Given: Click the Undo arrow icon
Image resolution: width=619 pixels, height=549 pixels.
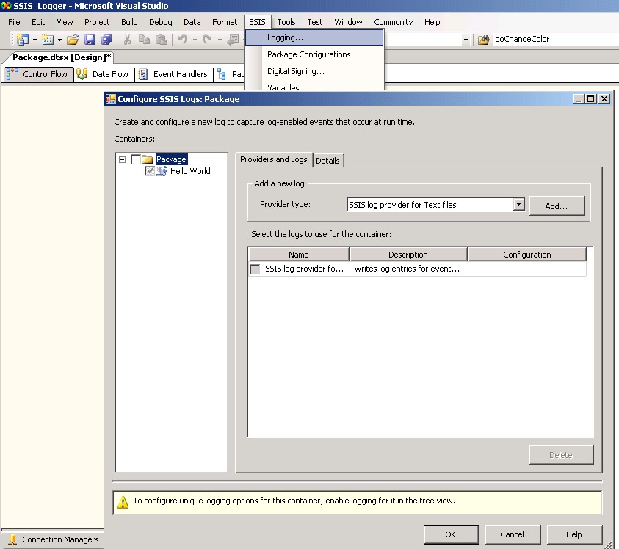Looking at the screenshot, I should [x=182, y=40].
